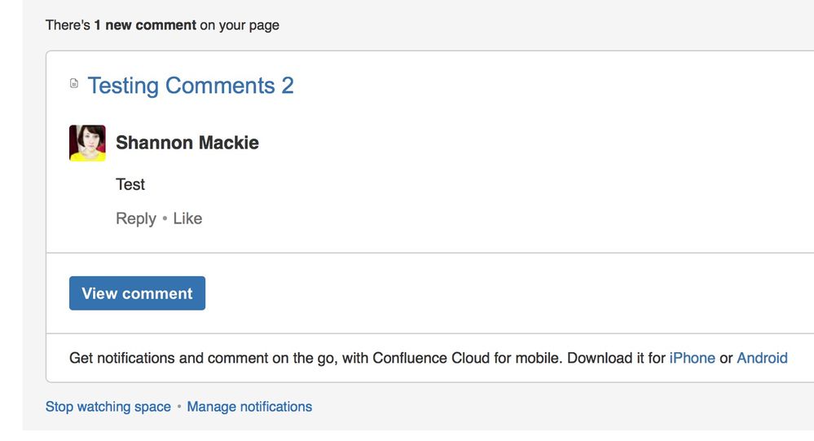Select the comment text 'Test'
The height and width of the screenshot is (441, 814).
[x=130, y=184]
